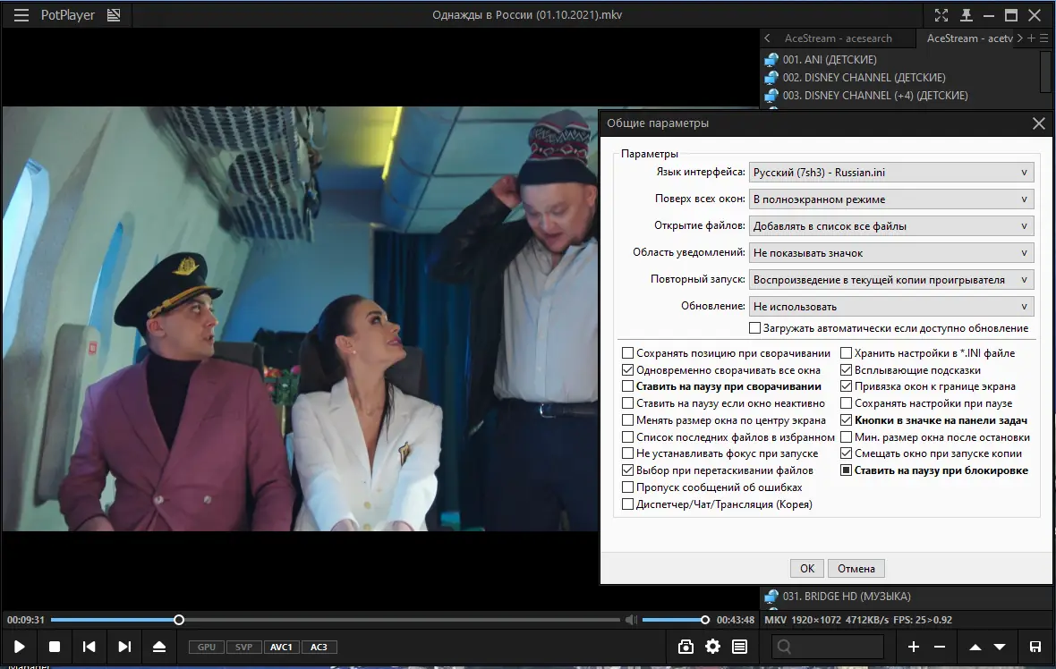Screen dimensions: 1056x669
Task: Switch to the 'AceStream - acesearch' tab
Action: click(838, 38)
